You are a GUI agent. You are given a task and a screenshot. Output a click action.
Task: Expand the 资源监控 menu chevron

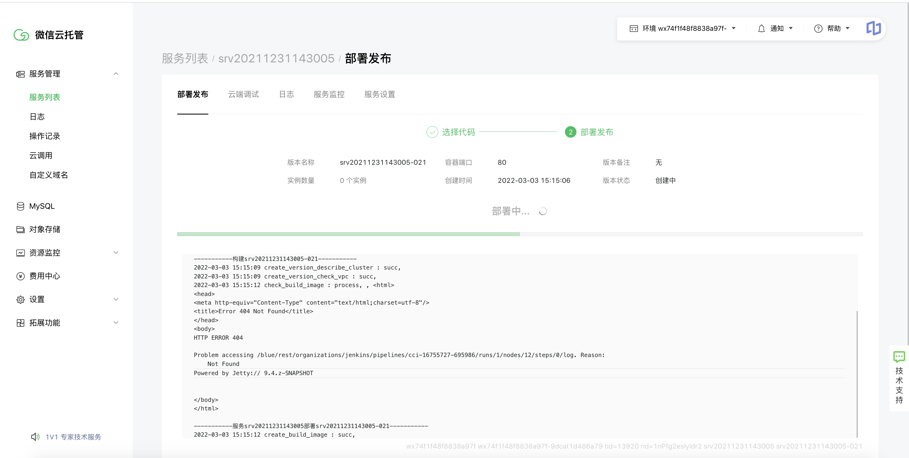point(116,252)
